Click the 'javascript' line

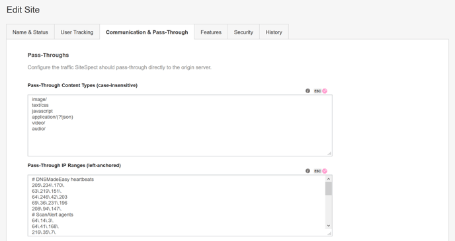pos(42,111)
